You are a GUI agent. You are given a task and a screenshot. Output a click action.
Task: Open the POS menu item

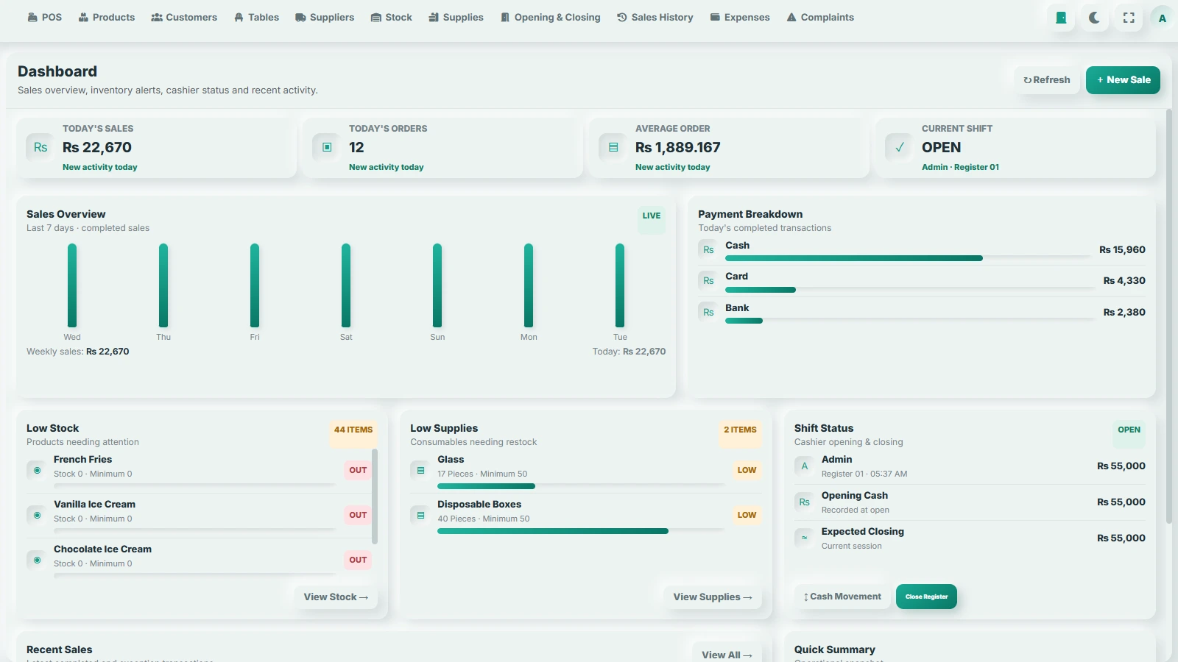point(44,17)
